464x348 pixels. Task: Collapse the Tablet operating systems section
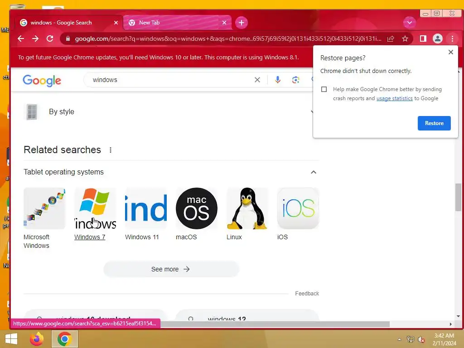coord(314,172)
